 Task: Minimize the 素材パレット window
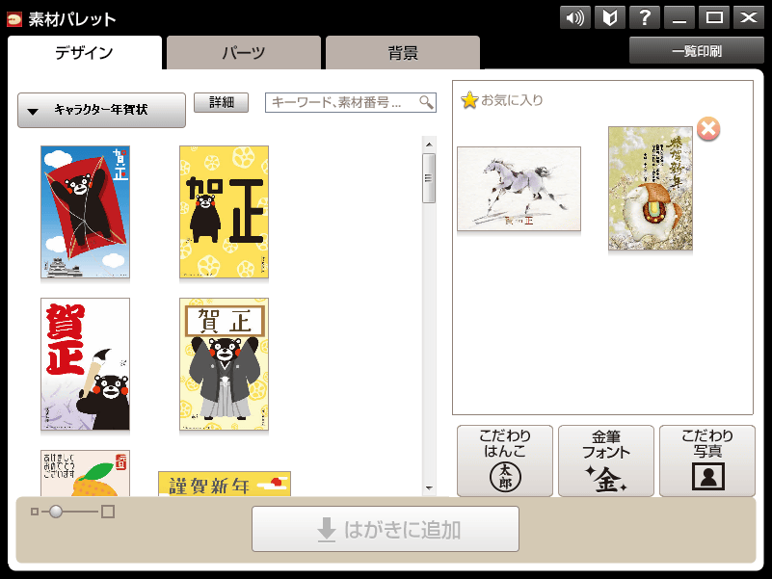[x=679, y=18]
